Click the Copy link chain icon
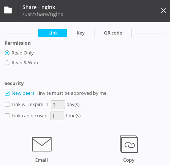This screenshot has width=170, height=166. [x=129, y=144]
